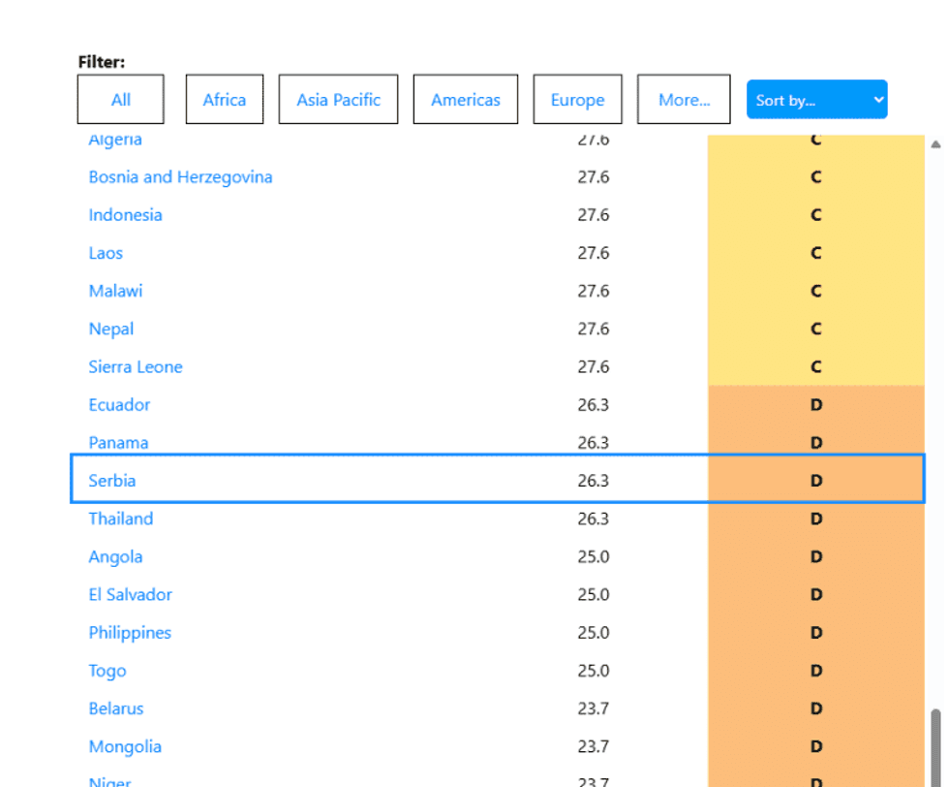Open the Mongolia entry

point(125,747)
